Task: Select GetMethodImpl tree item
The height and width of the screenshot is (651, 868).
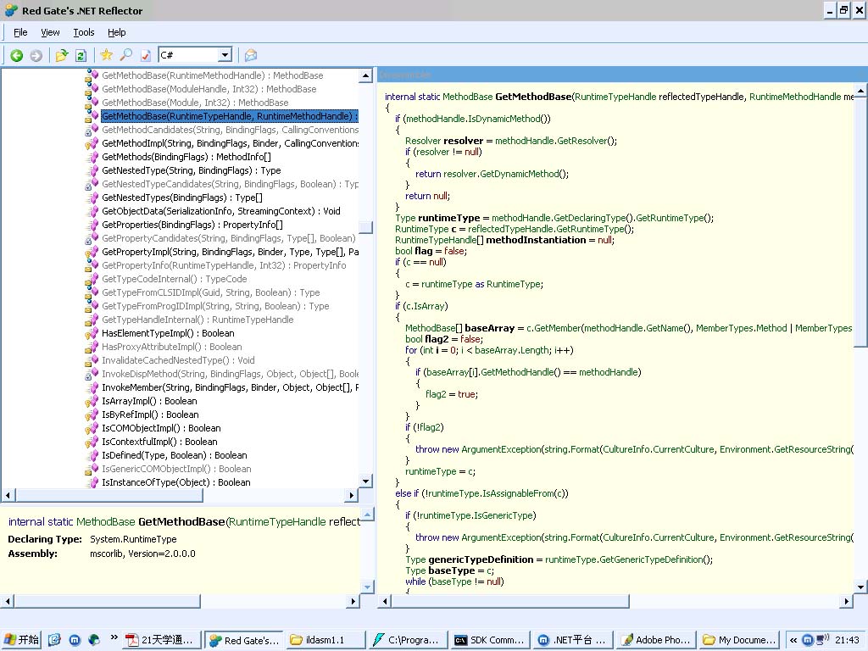Action: tap(230, 143)
